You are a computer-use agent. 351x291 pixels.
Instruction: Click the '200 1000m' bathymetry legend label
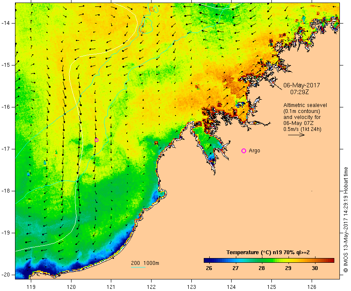[145, 263]
